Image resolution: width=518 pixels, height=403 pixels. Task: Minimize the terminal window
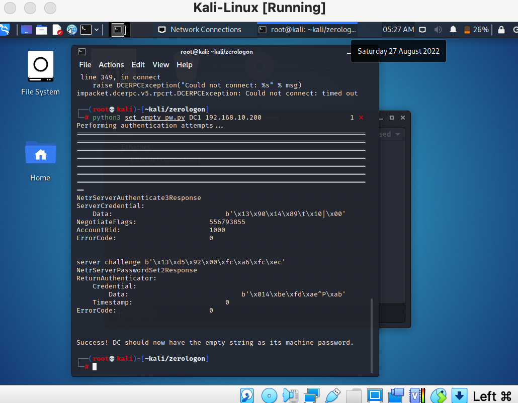349,52
